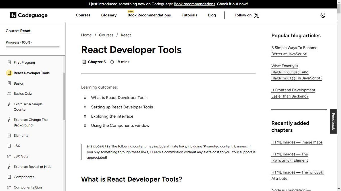Open the JSX Quiz entry
This screenshot has width=341, height=191.
[x=21, y=156]
